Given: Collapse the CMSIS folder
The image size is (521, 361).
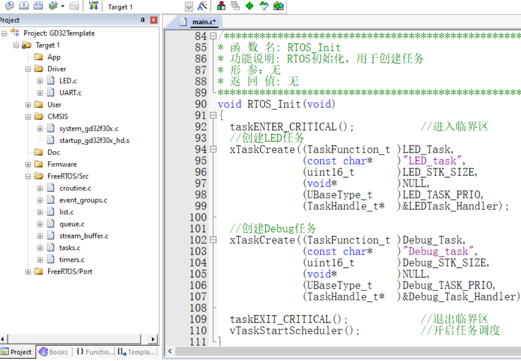Looking at the screenshot, I should pyautogui.click(x=28, y=117).
